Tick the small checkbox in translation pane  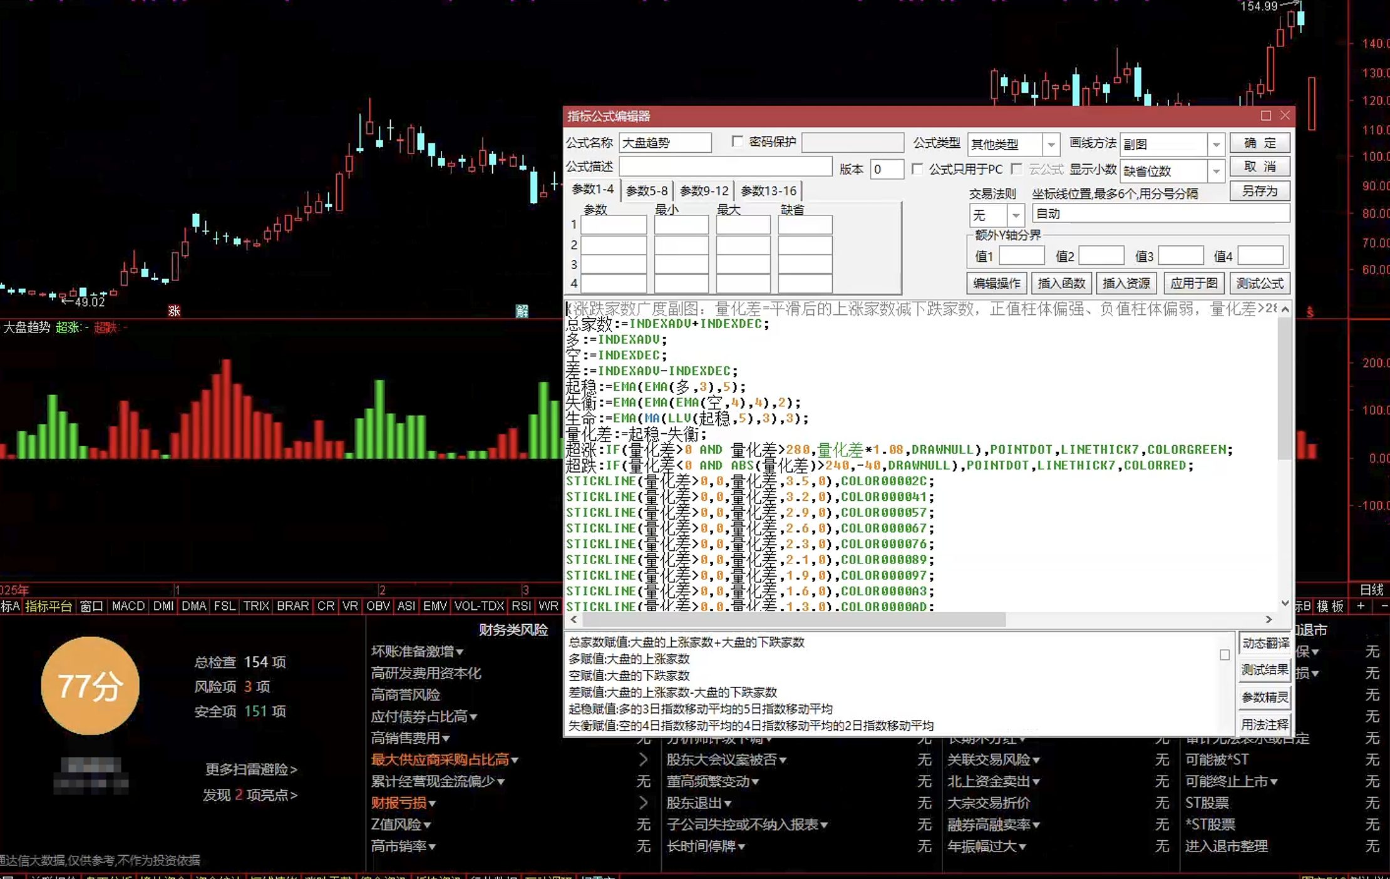click(1225, 655)
